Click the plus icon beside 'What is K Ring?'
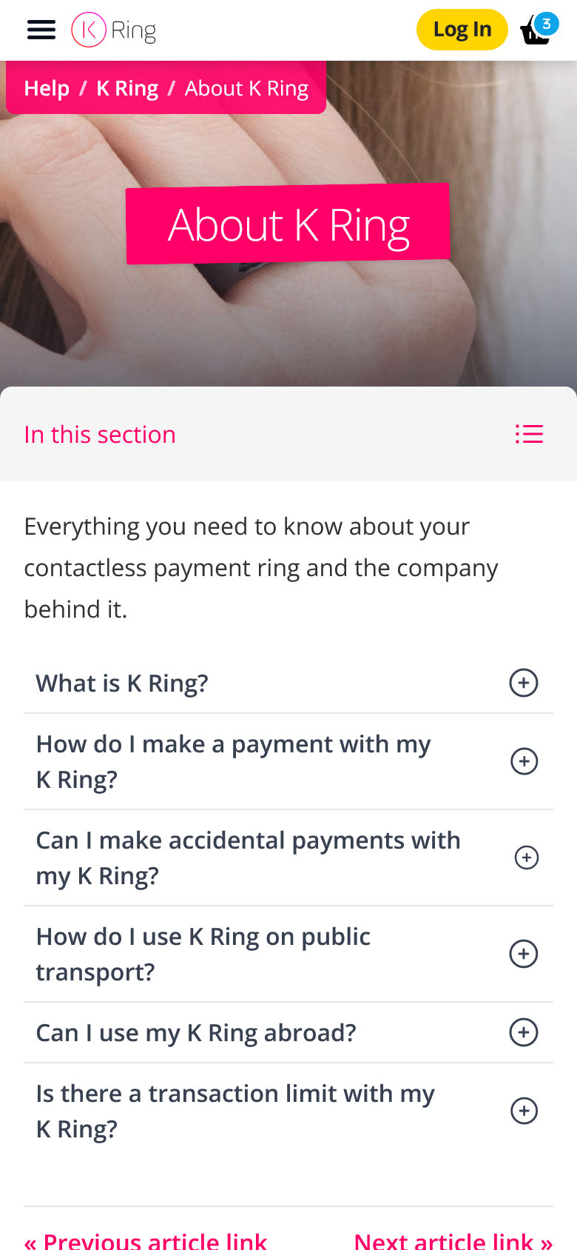 click(x=524, y=683)
